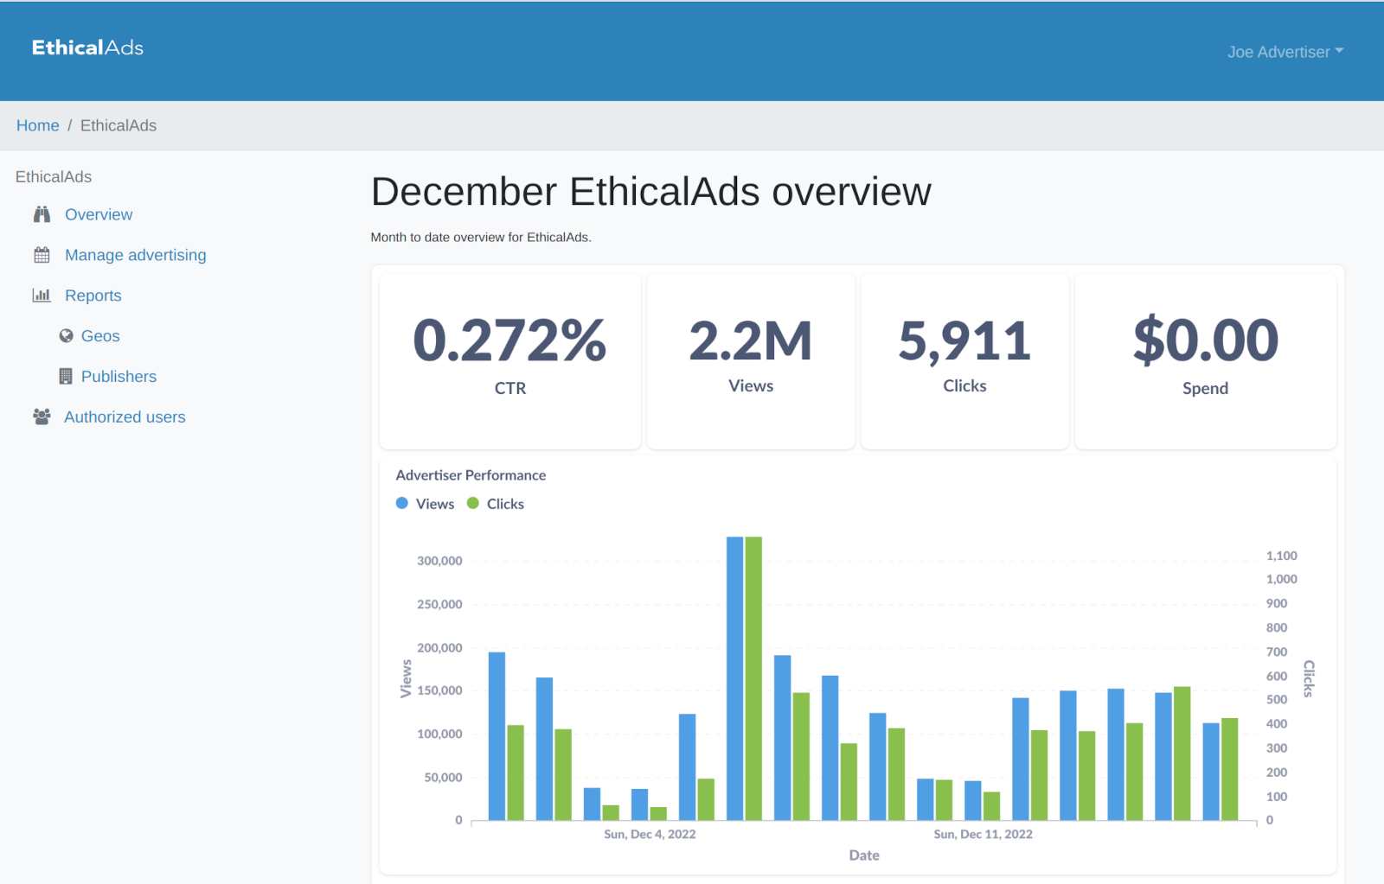Screen dimensions: 1384x884
Task: Click the building icon beside Publishers
Action: tap(66, 376)
